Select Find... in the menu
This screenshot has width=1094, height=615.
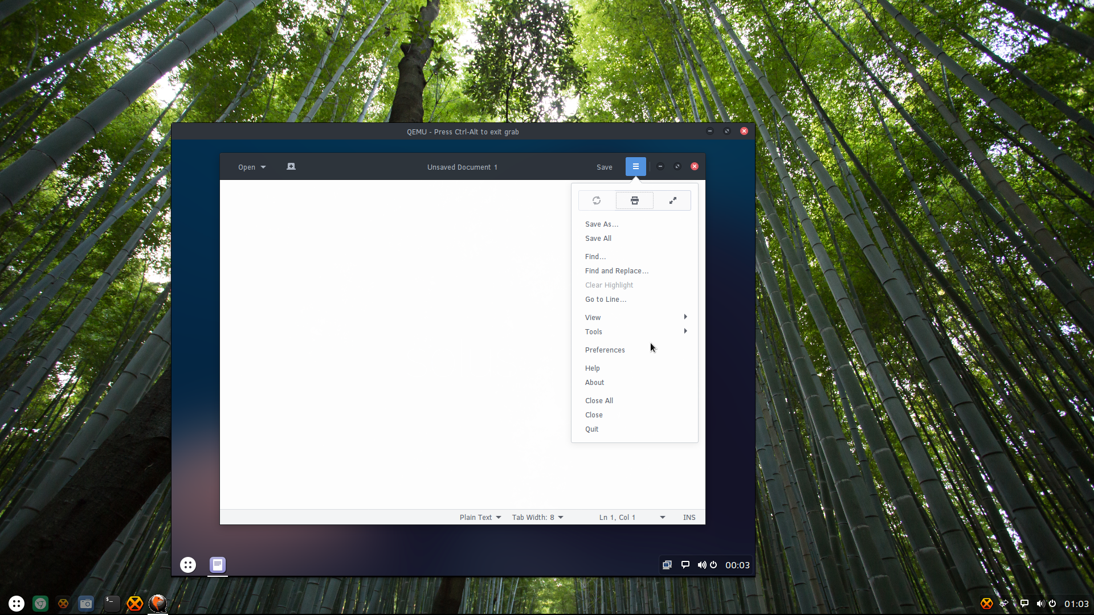(x=635, y=257)
